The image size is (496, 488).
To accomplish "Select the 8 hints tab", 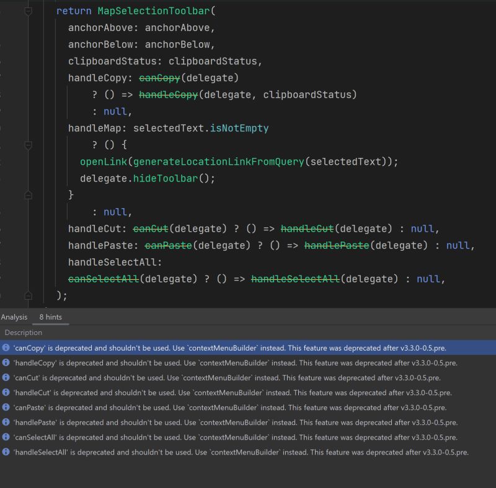I will (x=50, y=316).
